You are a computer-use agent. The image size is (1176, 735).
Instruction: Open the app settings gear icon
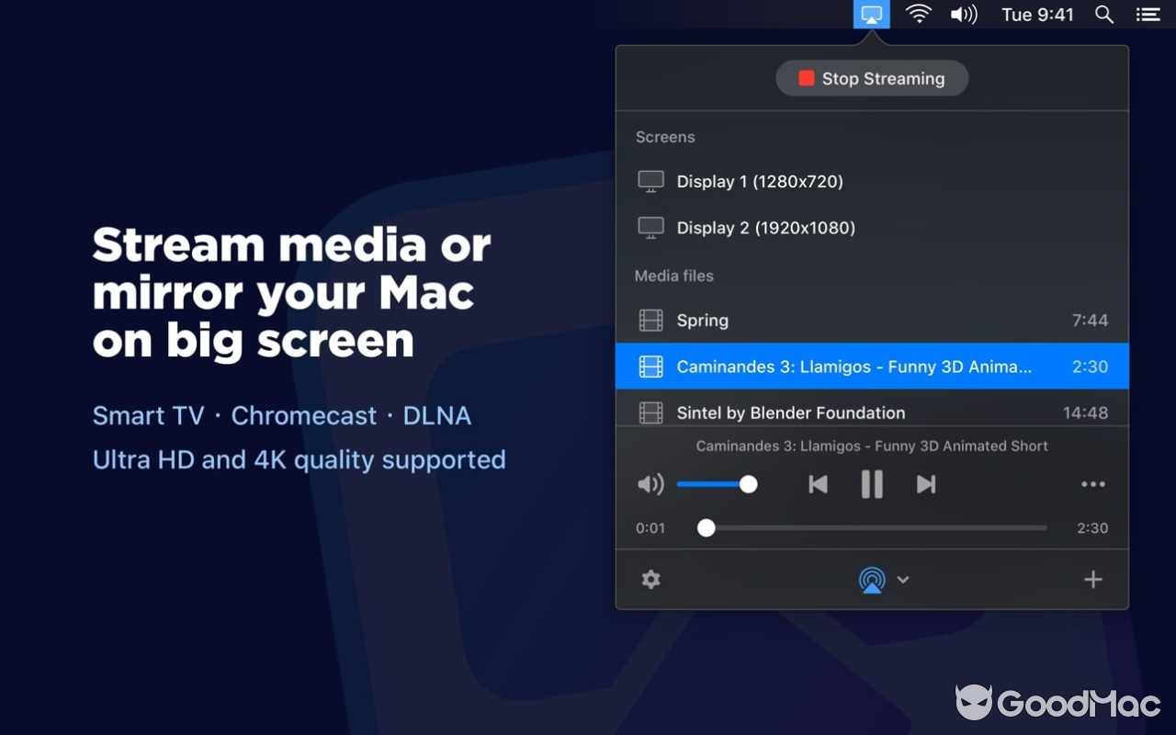650,580
